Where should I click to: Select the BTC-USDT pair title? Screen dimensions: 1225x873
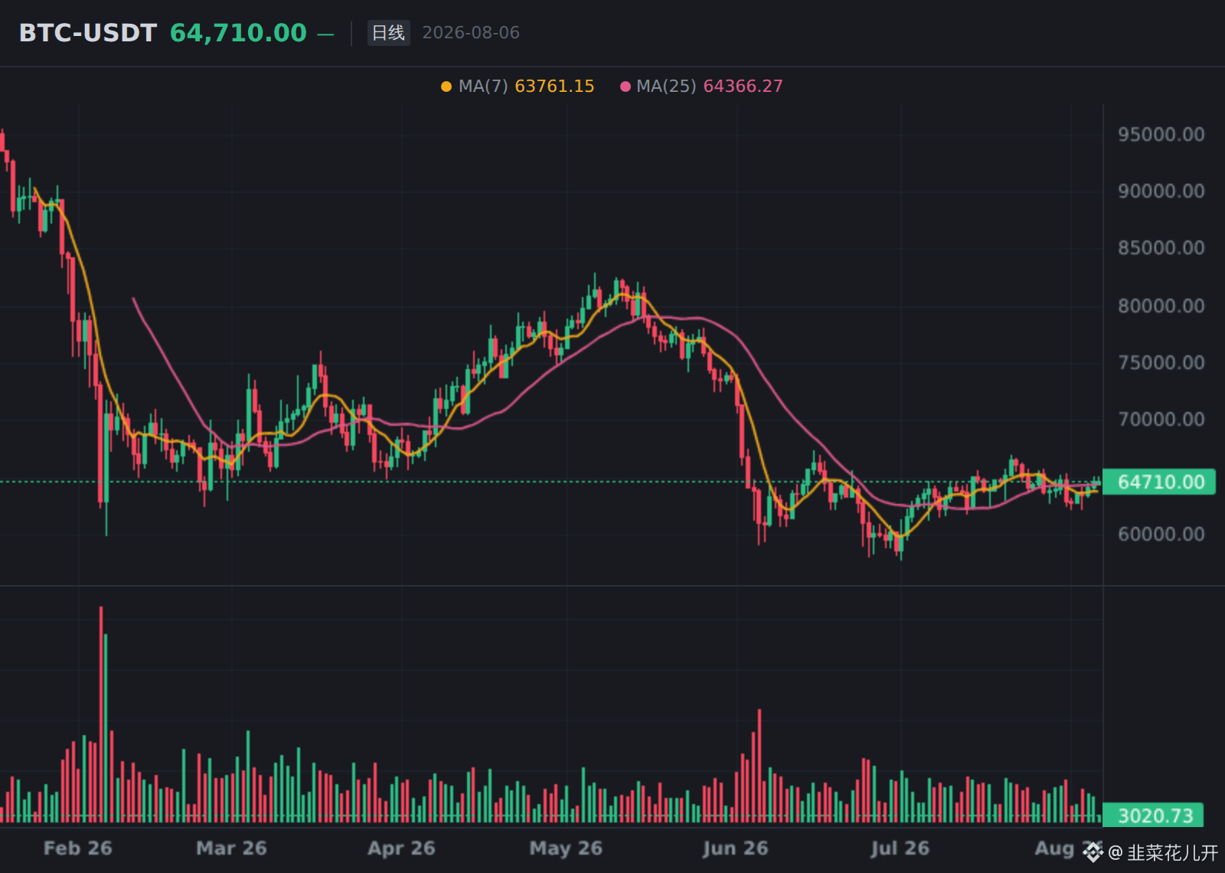click(87, 33)
